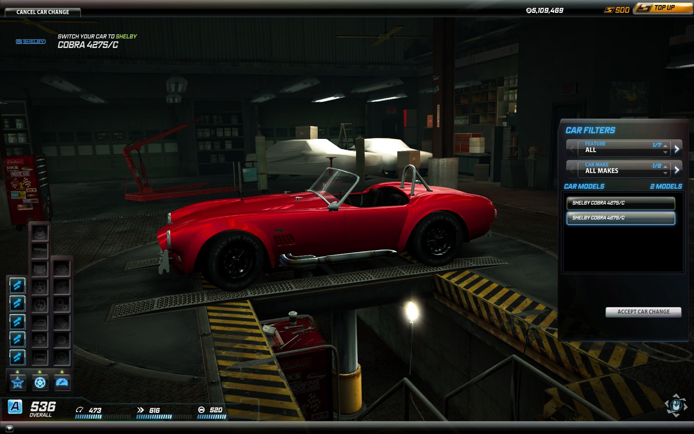Click the 2 Models count
Viewport: 694px width, 434px height.
click(666, 186)
